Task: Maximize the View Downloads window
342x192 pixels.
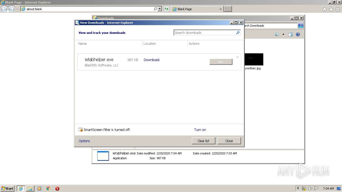Action: [236, 23]
